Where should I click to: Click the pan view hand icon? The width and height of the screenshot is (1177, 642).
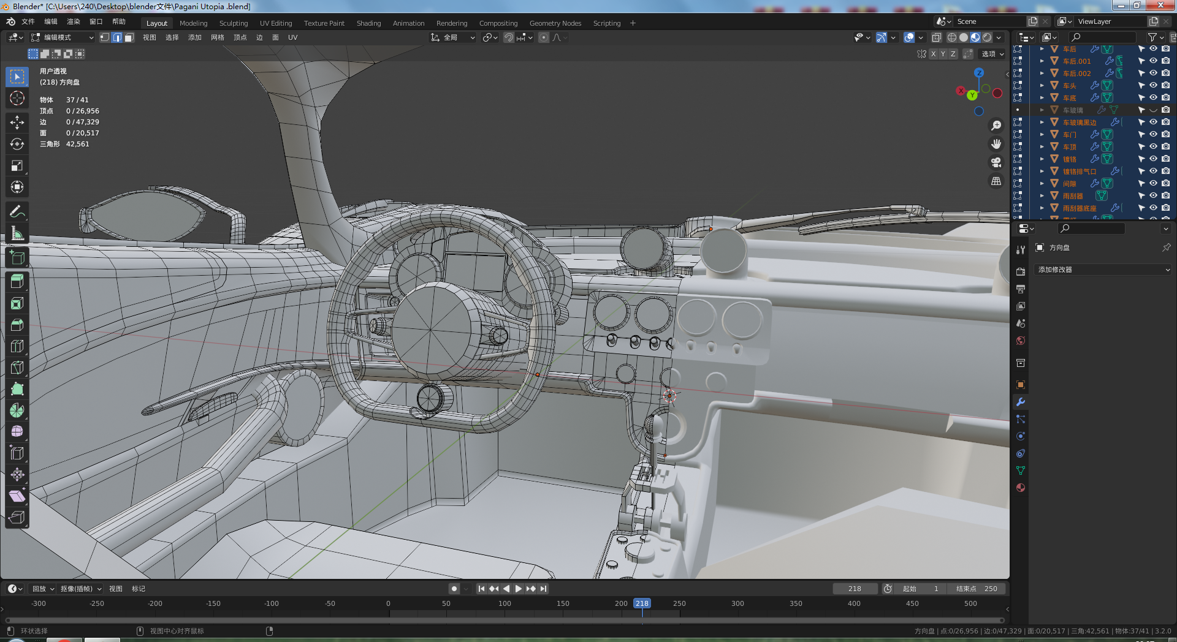(x=996, y=144)
